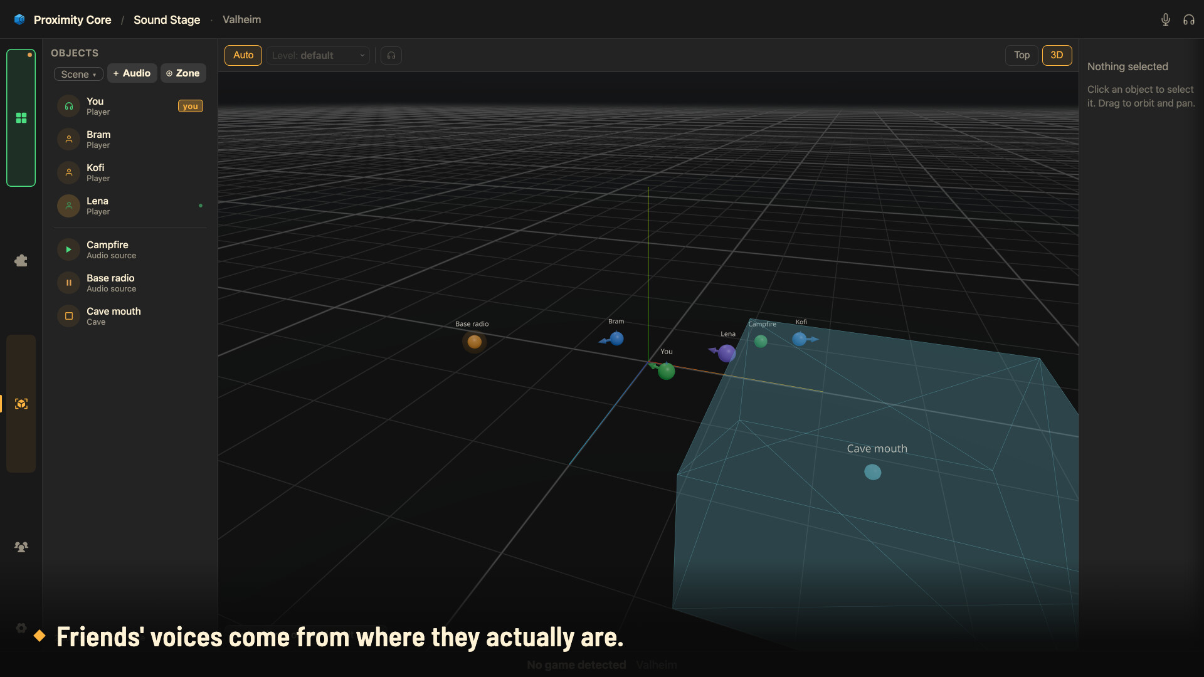Select Cave mouth in the objects list

pyautogui.click(x=130, y=316)
